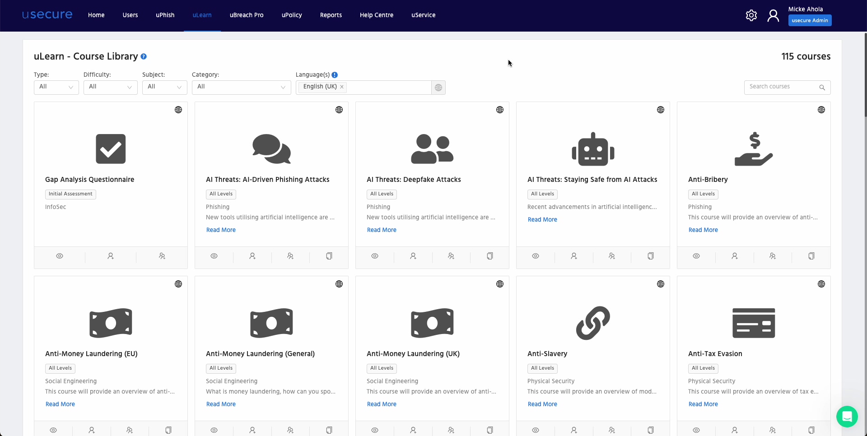Read More on Anti-Money Laundering (UK)
Screen dimensions: 867x436
pos(382,404)
